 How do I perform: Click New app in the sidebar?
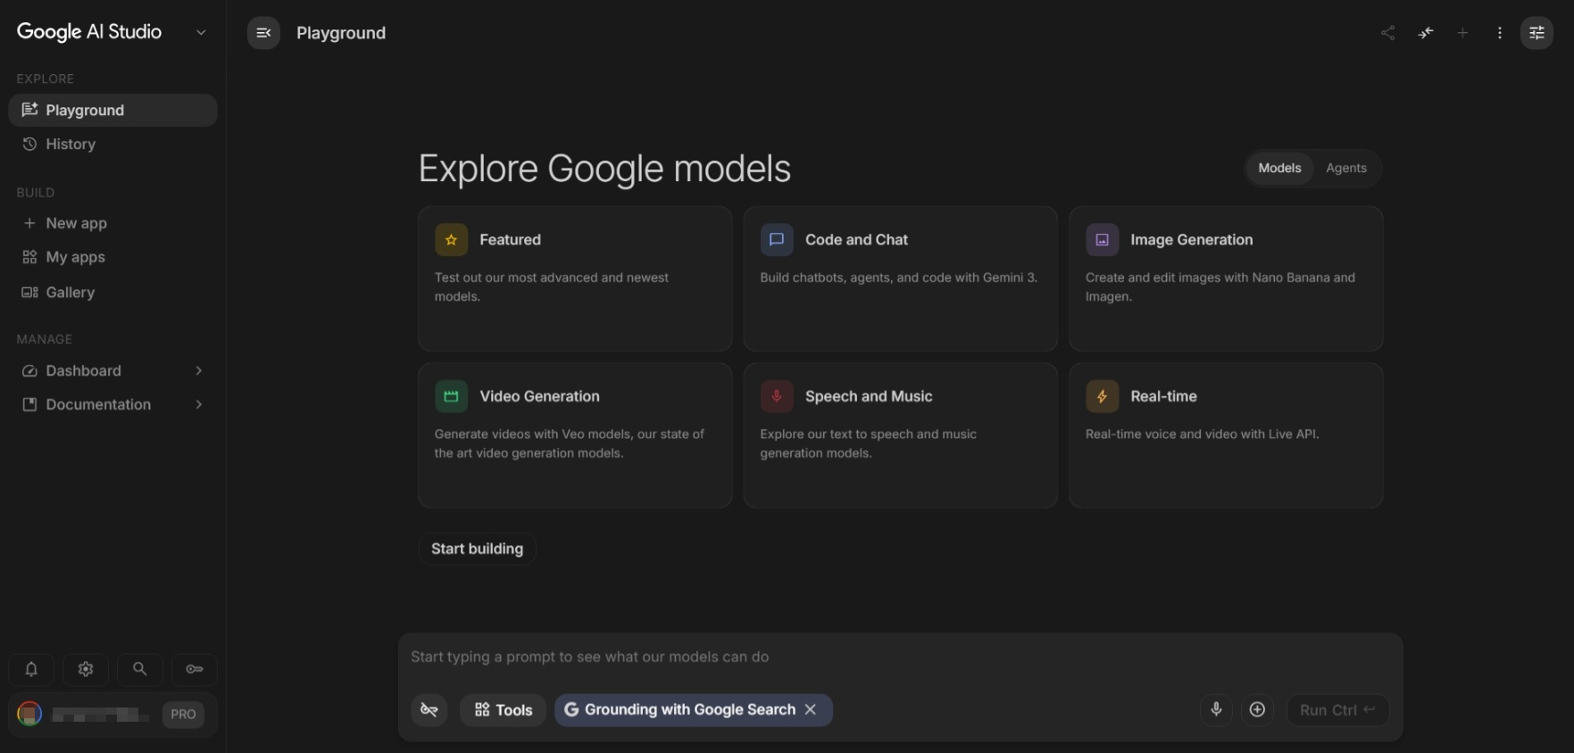112,223
